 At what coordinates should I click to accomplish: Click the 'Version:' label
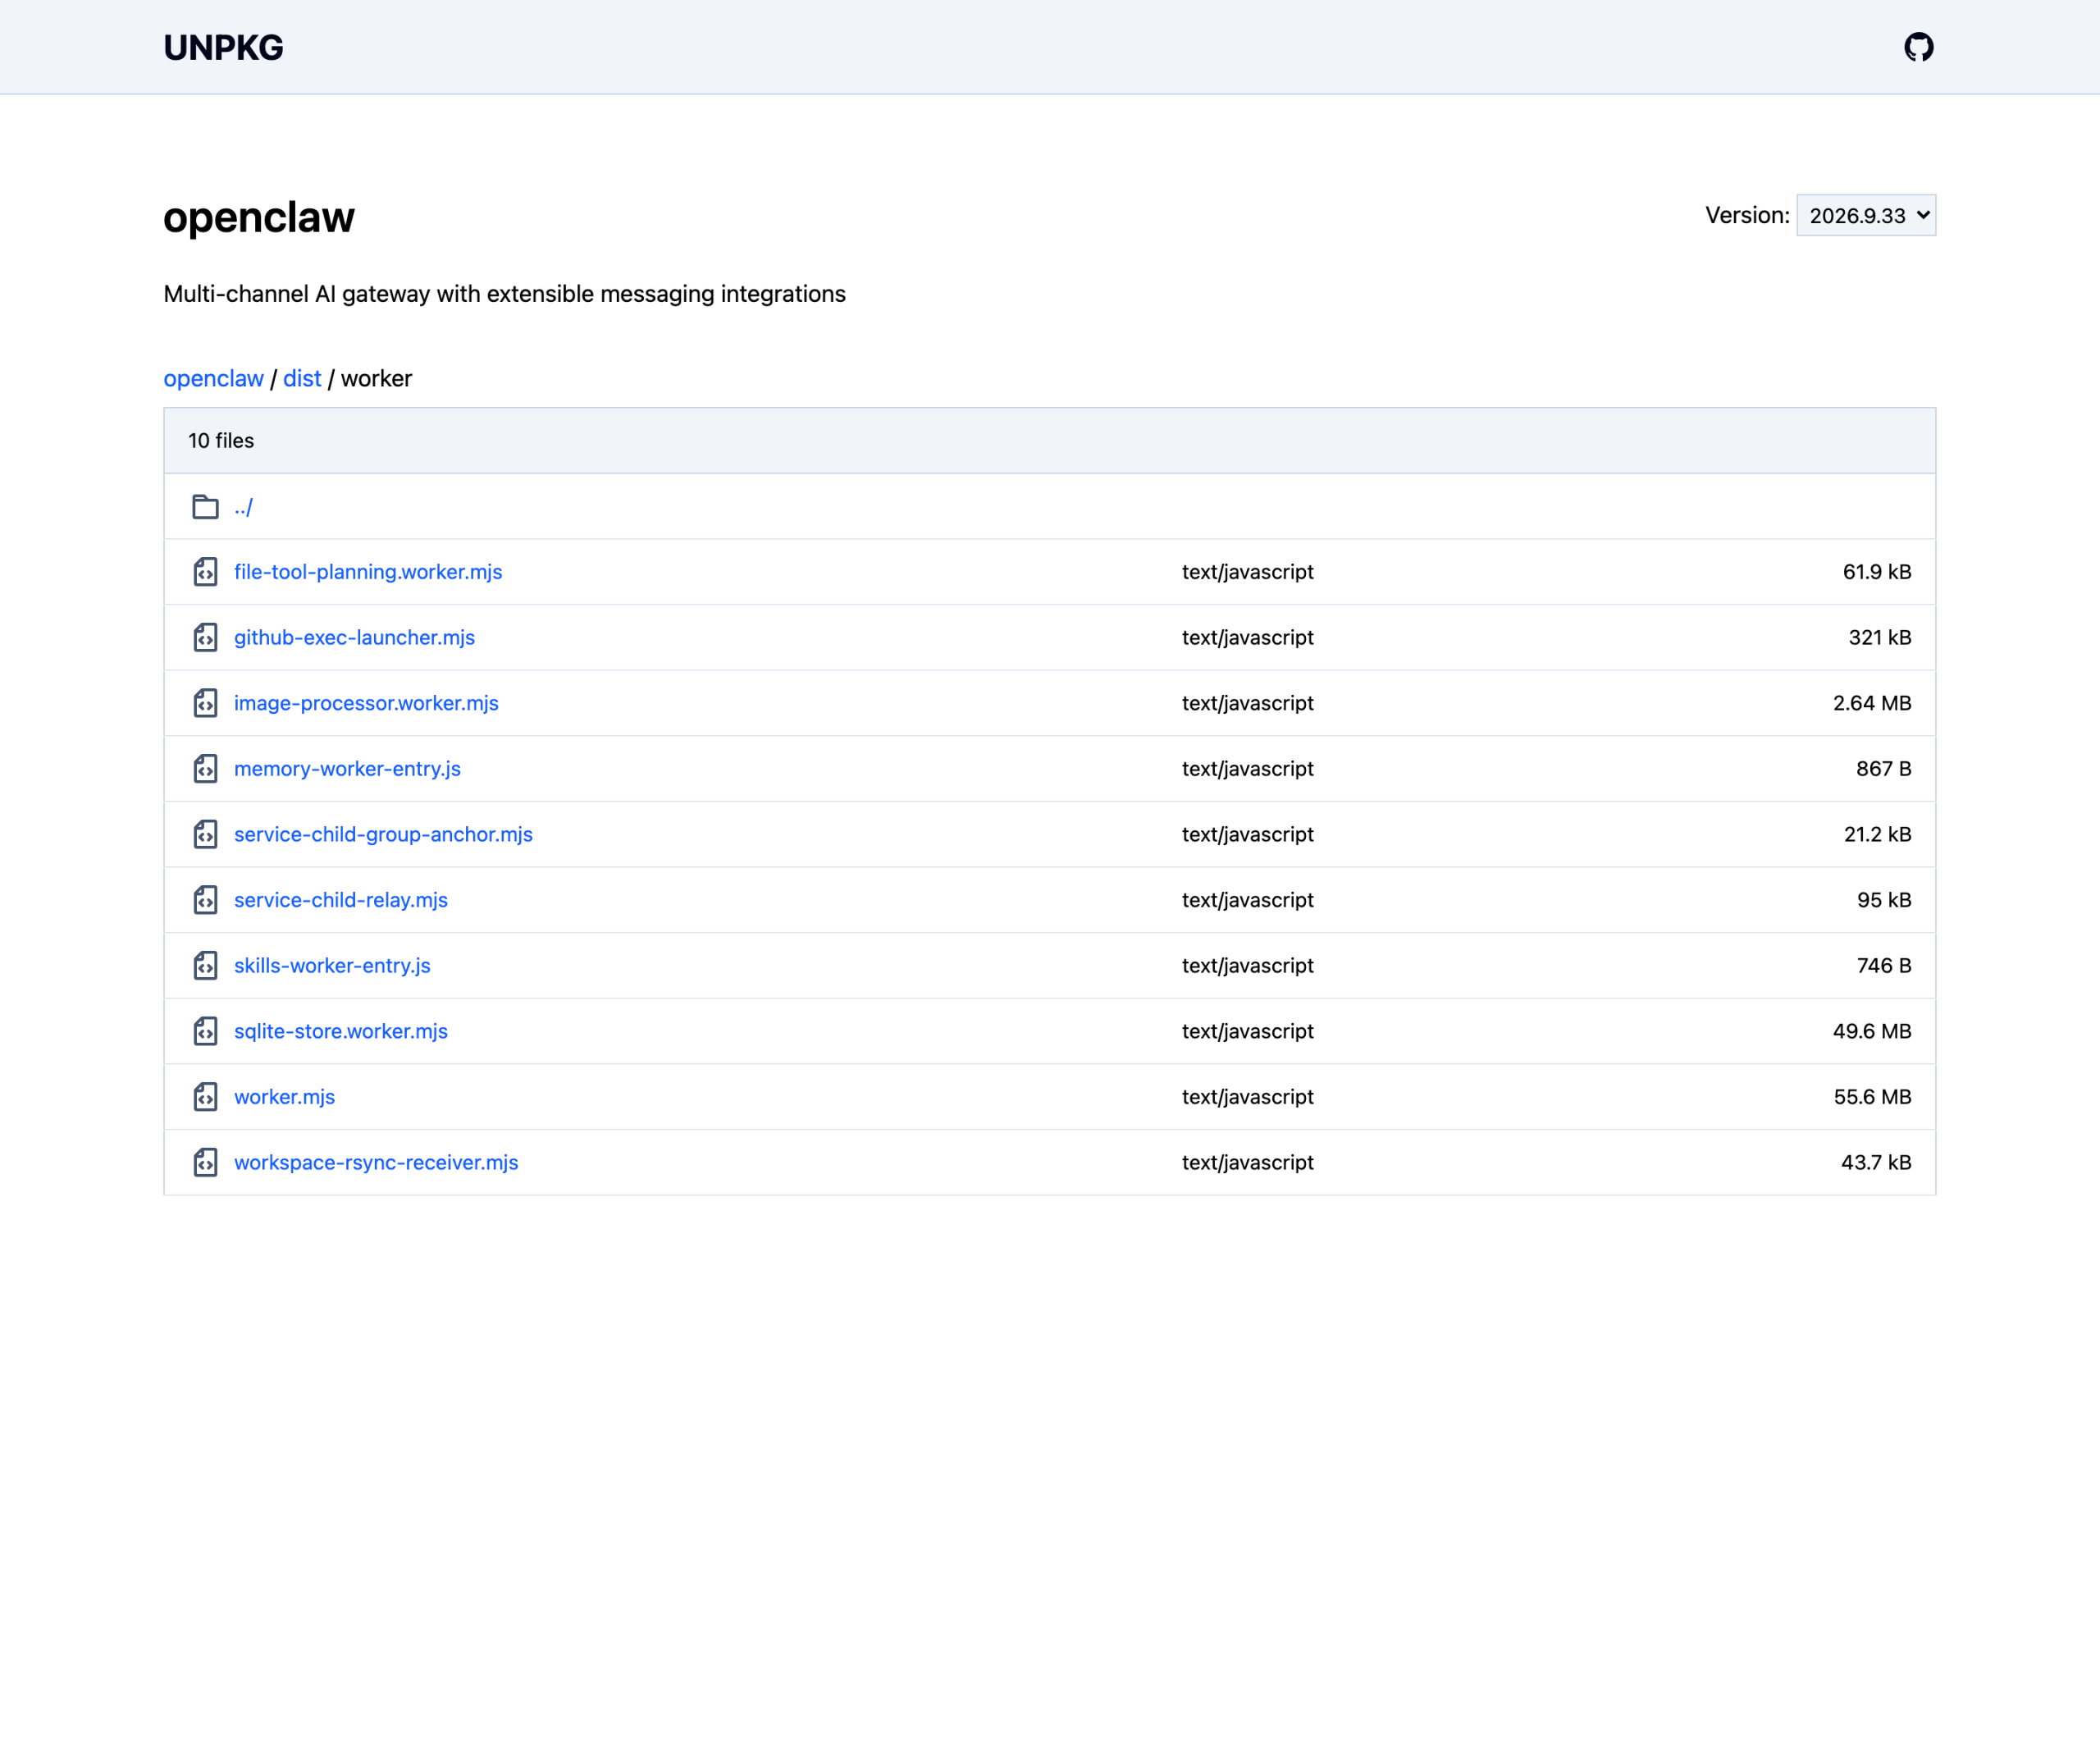[1747, 215]
